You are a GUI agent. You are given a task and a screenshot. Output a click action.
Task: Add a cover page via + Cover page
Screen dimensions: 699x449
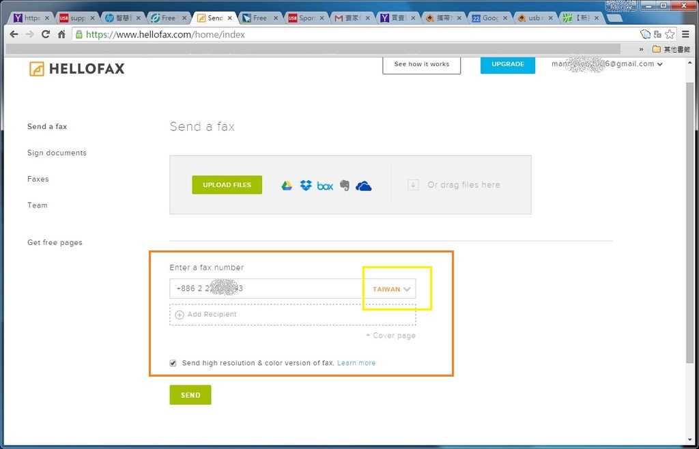click(x=390, y=336)
